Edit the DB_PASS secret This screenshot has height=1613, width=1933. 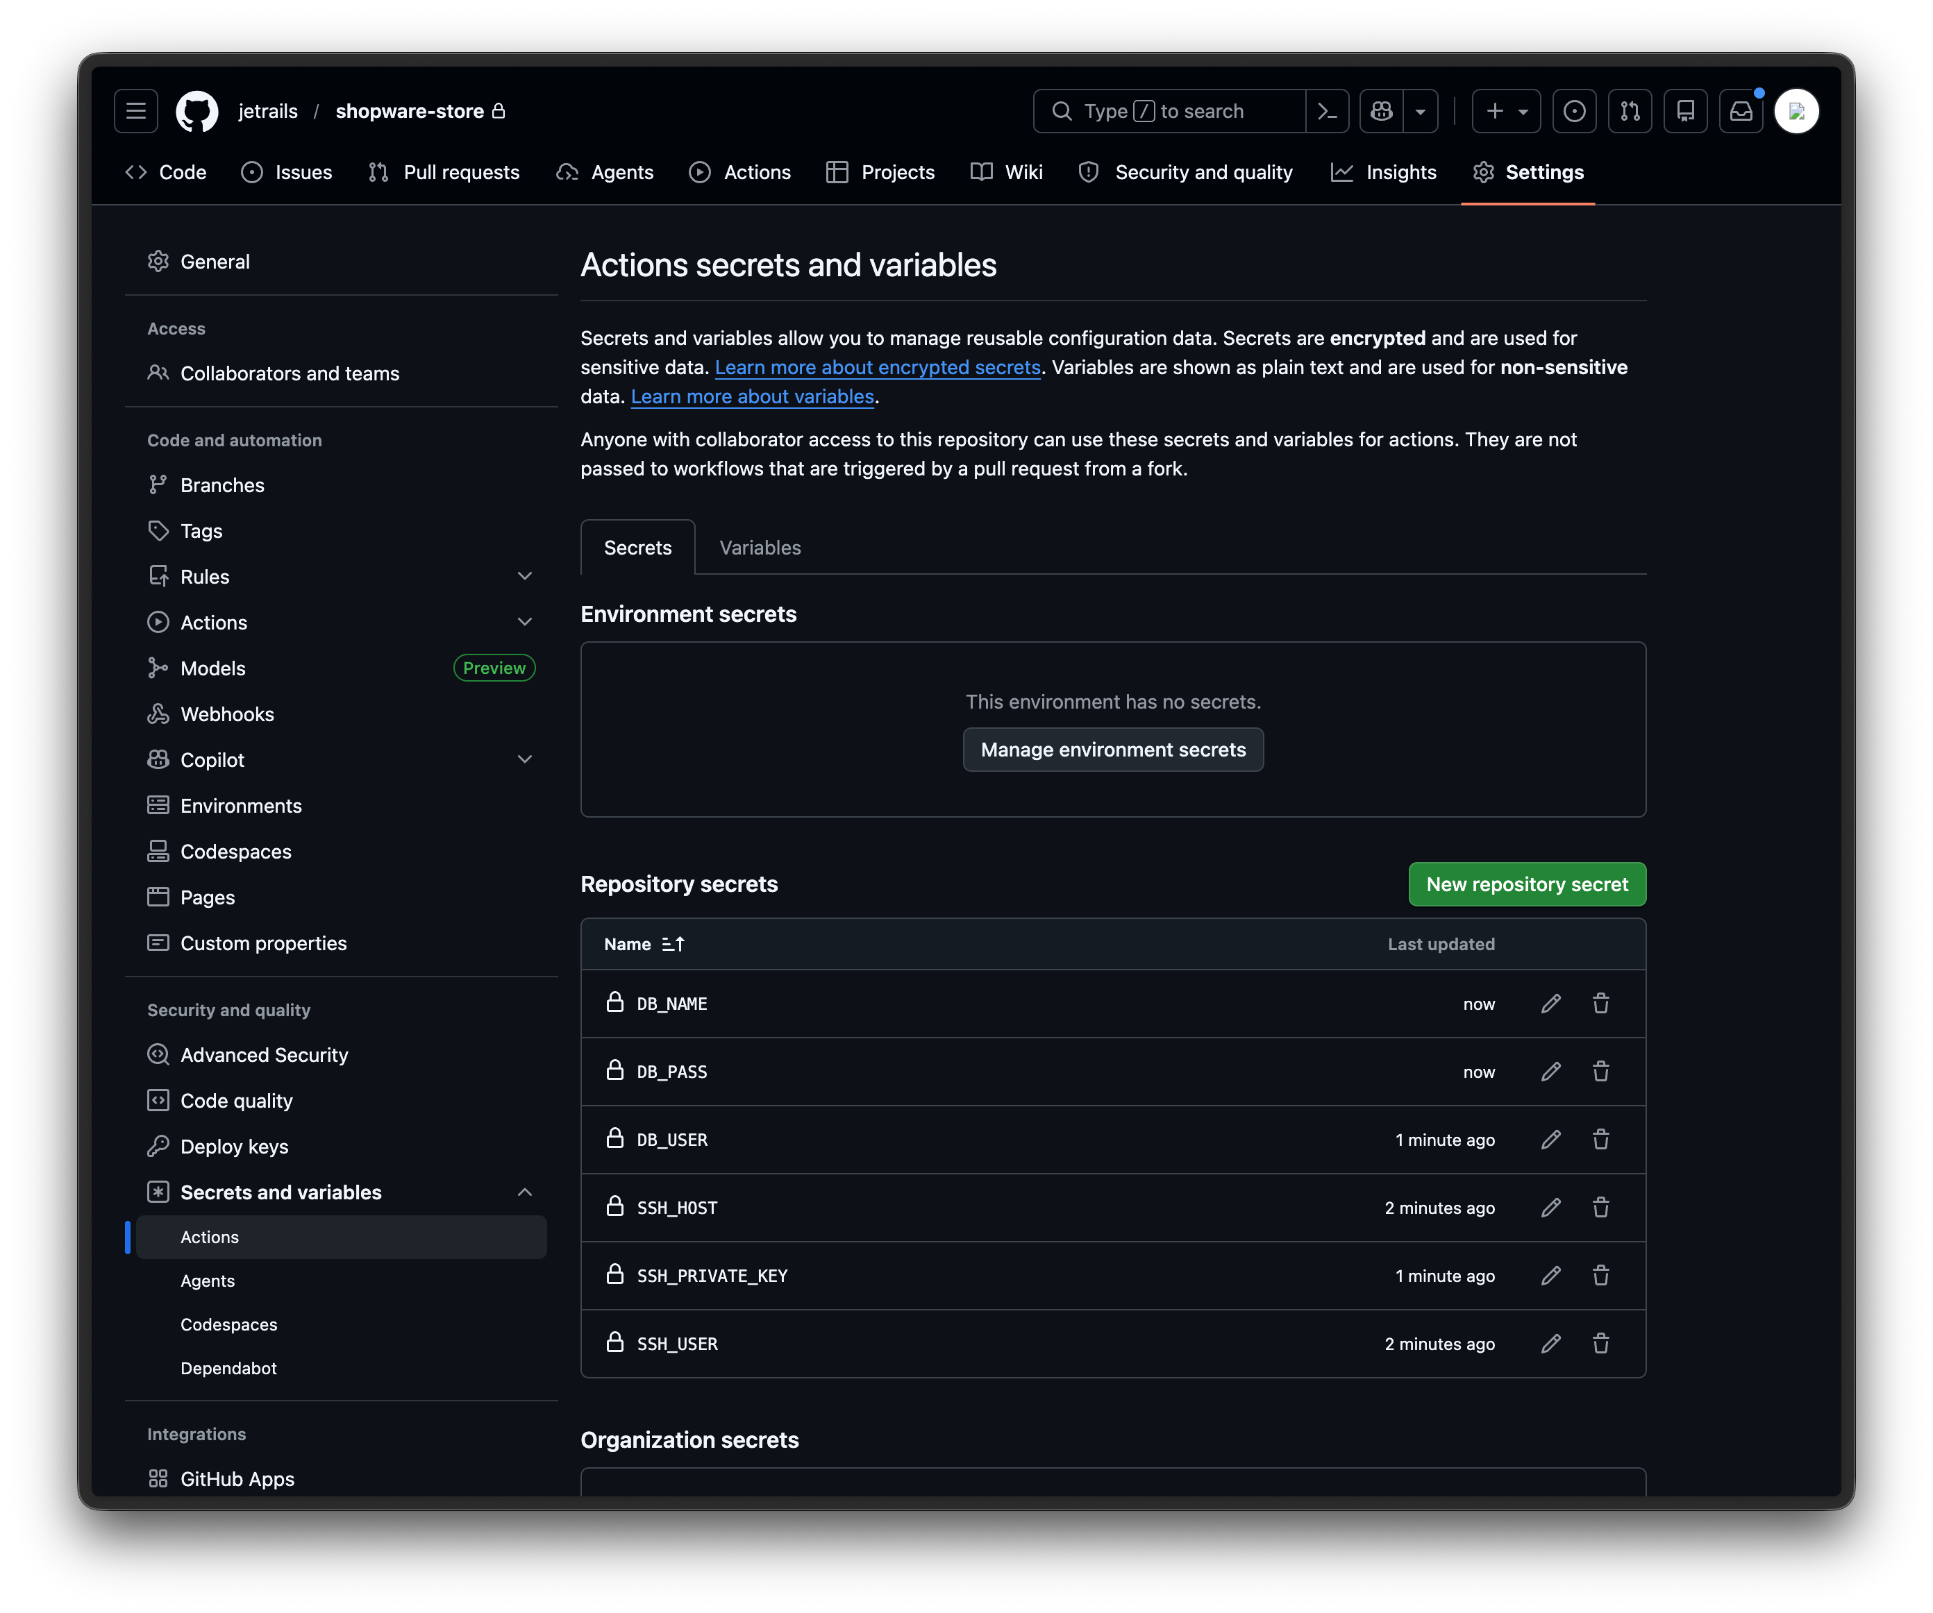pyautogui.click(x=1551, y=1072)
